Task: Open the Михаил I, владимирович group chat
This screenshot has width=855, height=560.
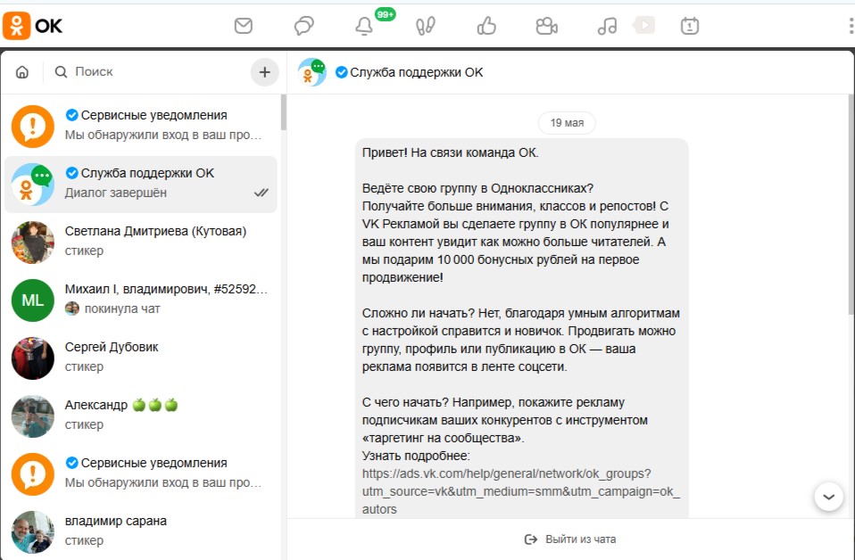Action: [141, 301]
